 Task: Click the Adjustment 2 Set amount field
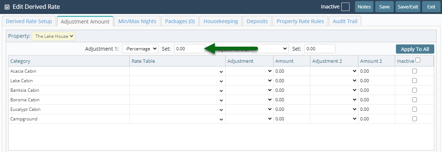[320, 48]
